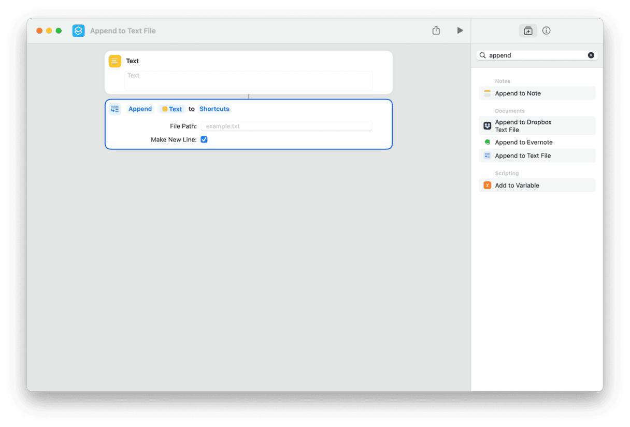This screenshot has width=630, height=427.
Task: Clear the append search query
Action: (x=591, y=55)
